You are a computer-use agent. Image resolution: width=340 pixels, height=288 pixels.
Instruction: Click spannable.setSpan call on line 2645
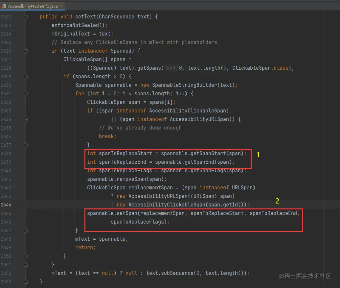112,213
